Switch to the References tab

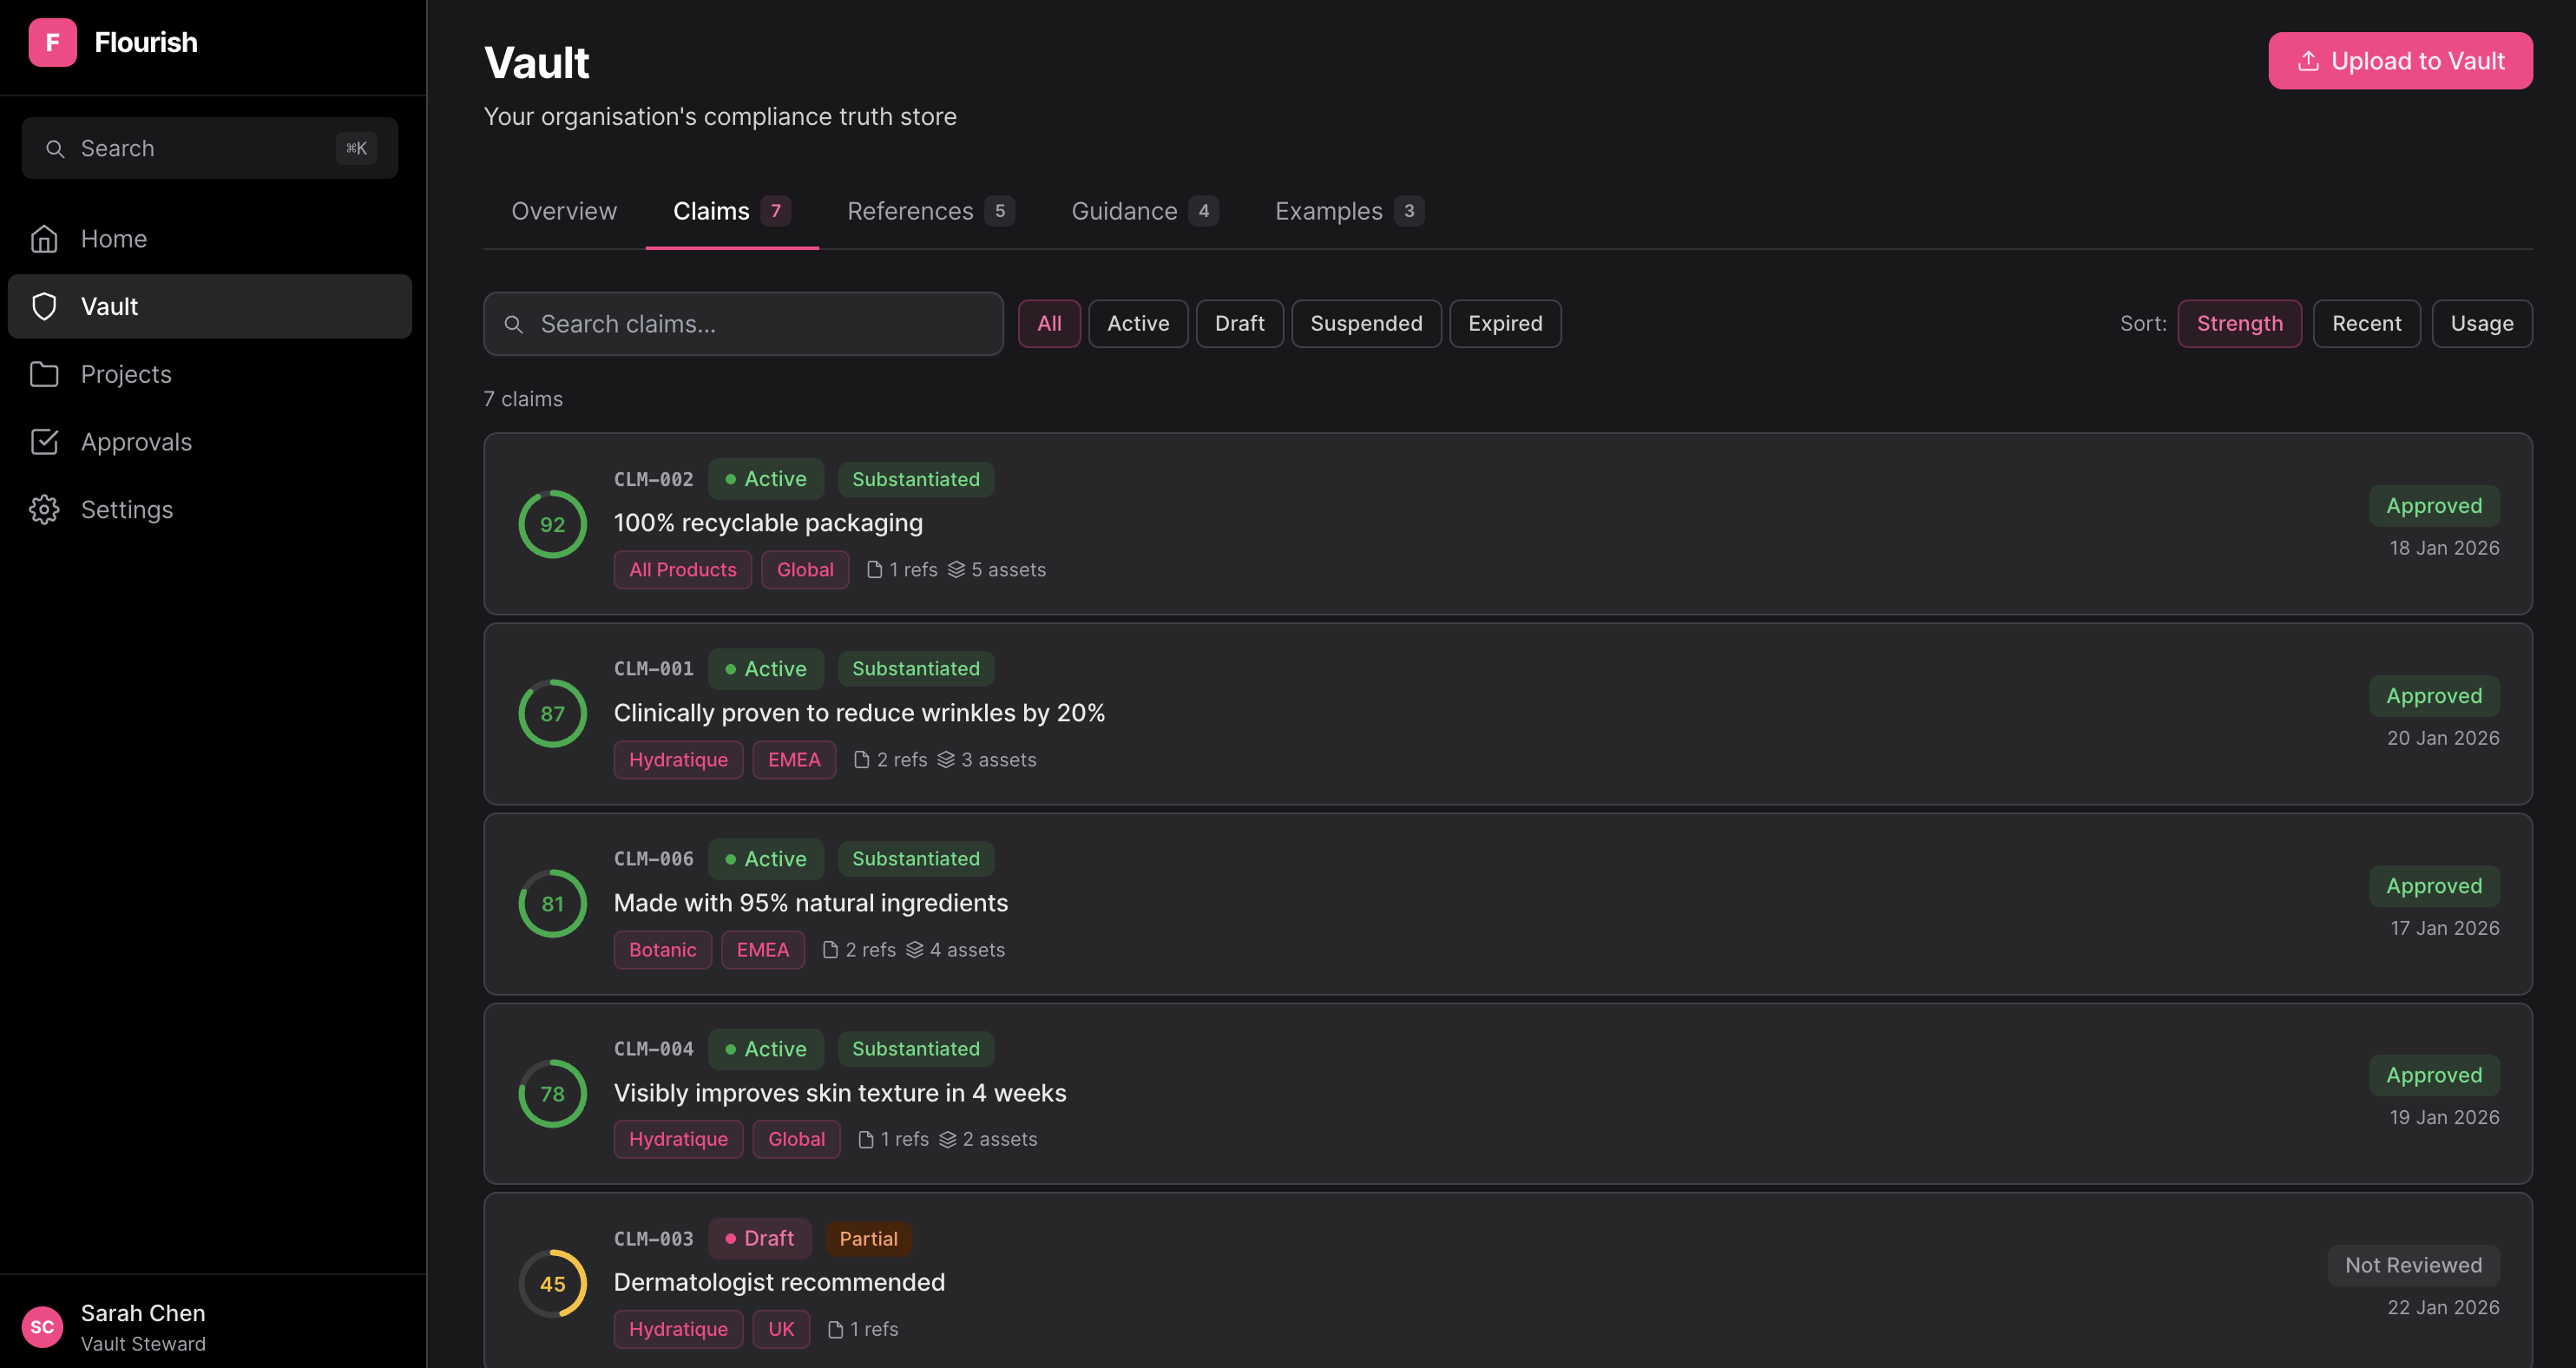(x=910, y=210)
